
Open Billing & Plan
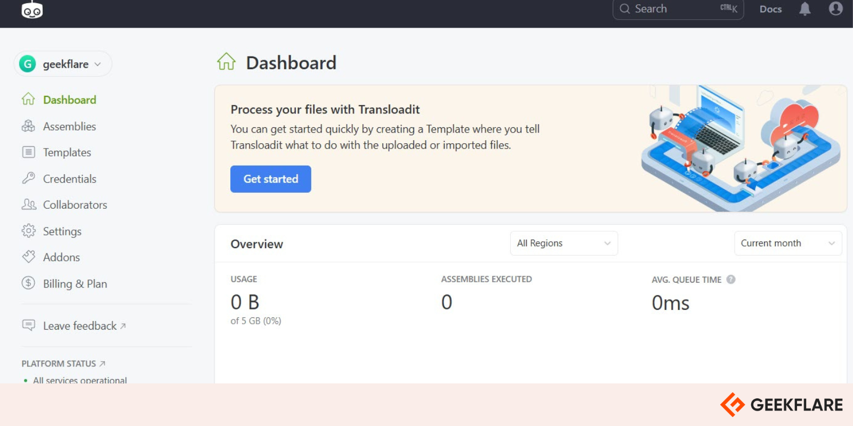pyautogui.click(x=75, y=283)
